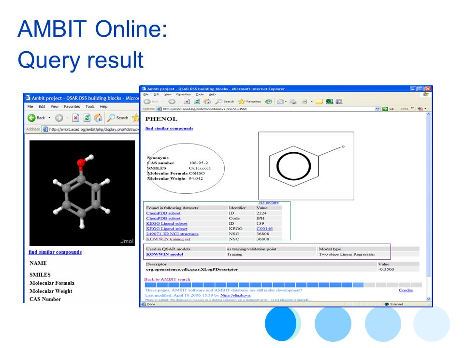Open Mail options dropdown arrow
This screenshot has width=464, height=348.
point(286,101)
